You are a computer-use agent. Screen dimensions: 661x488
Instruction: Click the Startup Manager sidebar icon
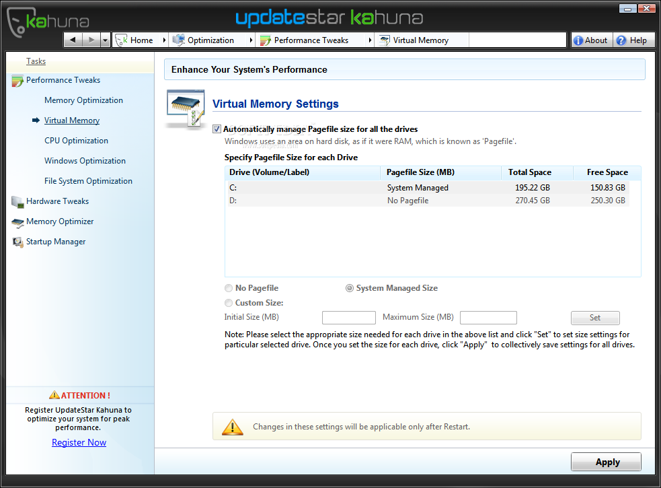(x=17, y=242)
